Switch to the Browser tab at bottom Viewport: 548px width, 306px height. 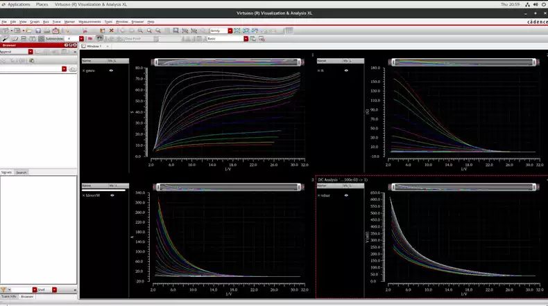[x=27, y=296]
